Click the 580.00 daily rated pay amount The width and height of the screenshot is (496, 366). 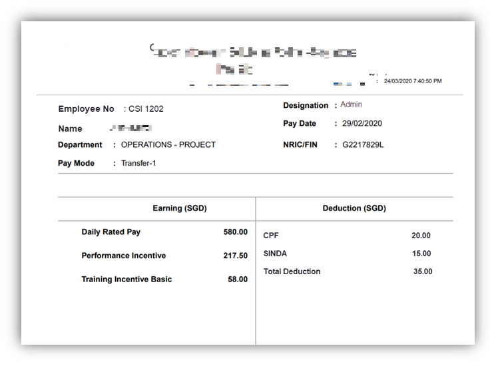pos(235,232)
